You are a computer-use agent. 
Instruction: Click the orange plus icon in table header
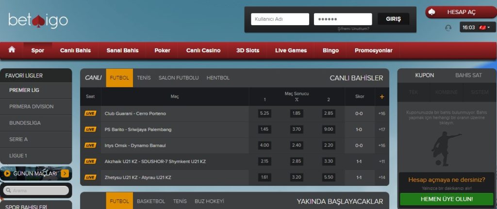point(382,97)
